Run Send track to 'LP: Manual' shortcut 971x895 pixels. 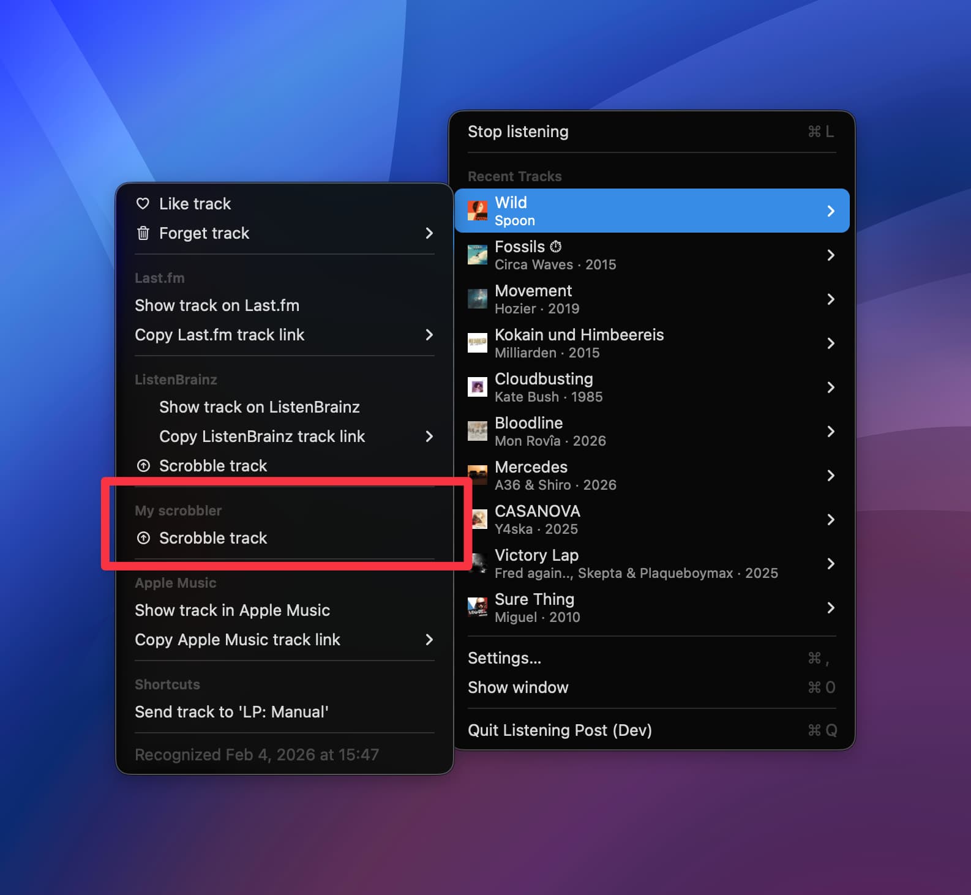[231, 712]
